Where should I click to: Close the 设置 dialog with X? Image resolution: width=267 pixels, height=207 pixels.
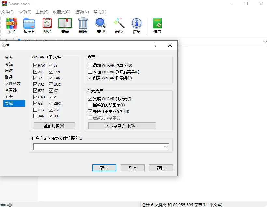pyautogui.click(x=170, y=45)
